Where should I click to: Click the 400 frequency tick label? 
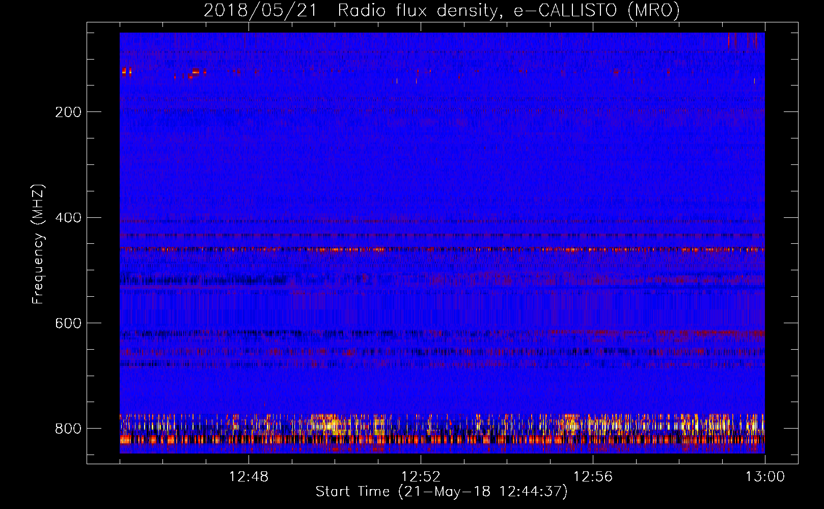click(x=68, y=218)
